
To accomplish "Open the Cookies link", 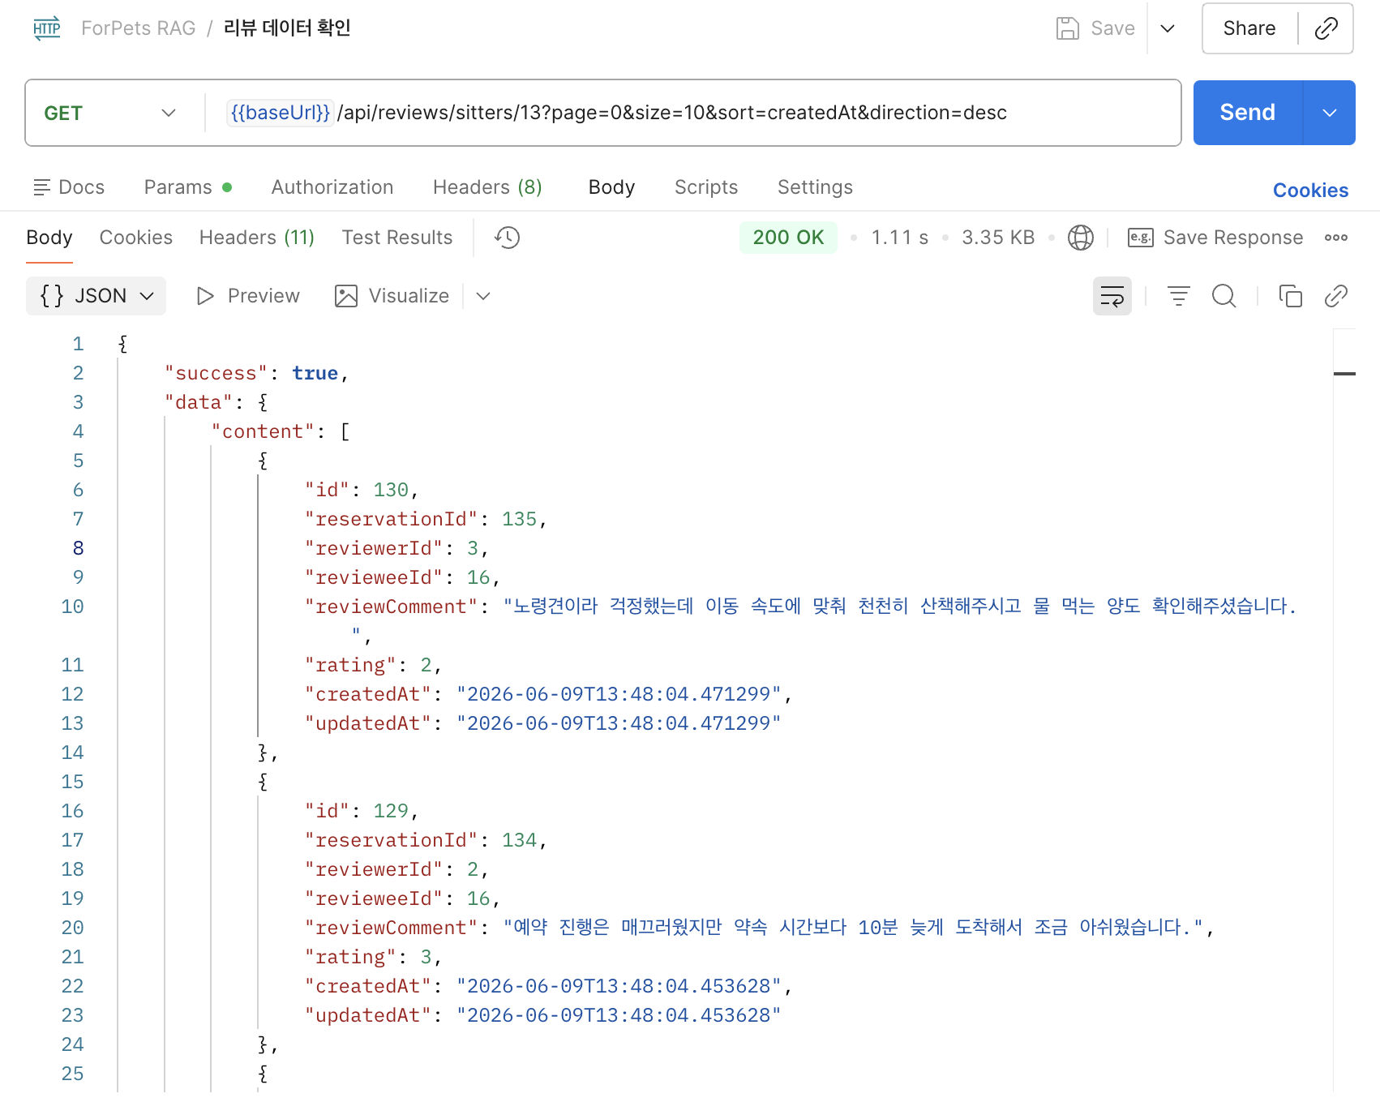I will pyautogui.click(x=1310, y=191).
